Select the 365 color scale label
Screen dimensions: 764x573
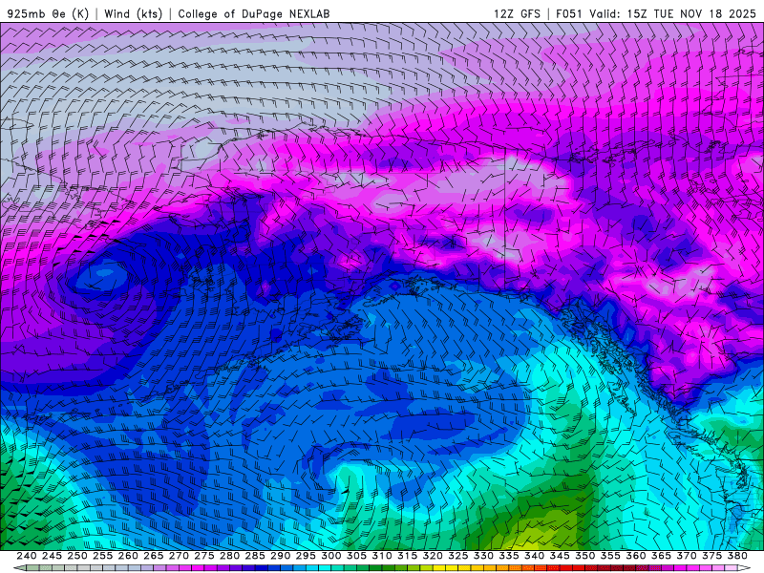(661, 556)
